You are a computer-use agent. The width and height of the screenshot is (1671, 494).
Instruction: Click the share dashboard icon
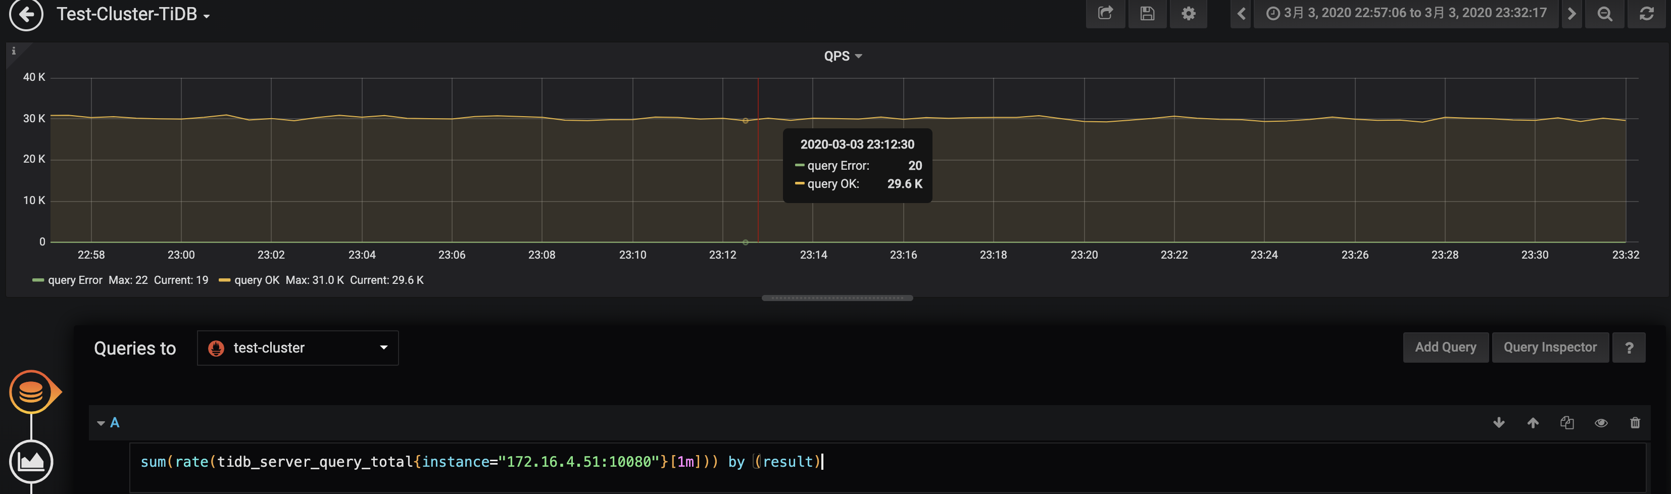[1105, 14]
